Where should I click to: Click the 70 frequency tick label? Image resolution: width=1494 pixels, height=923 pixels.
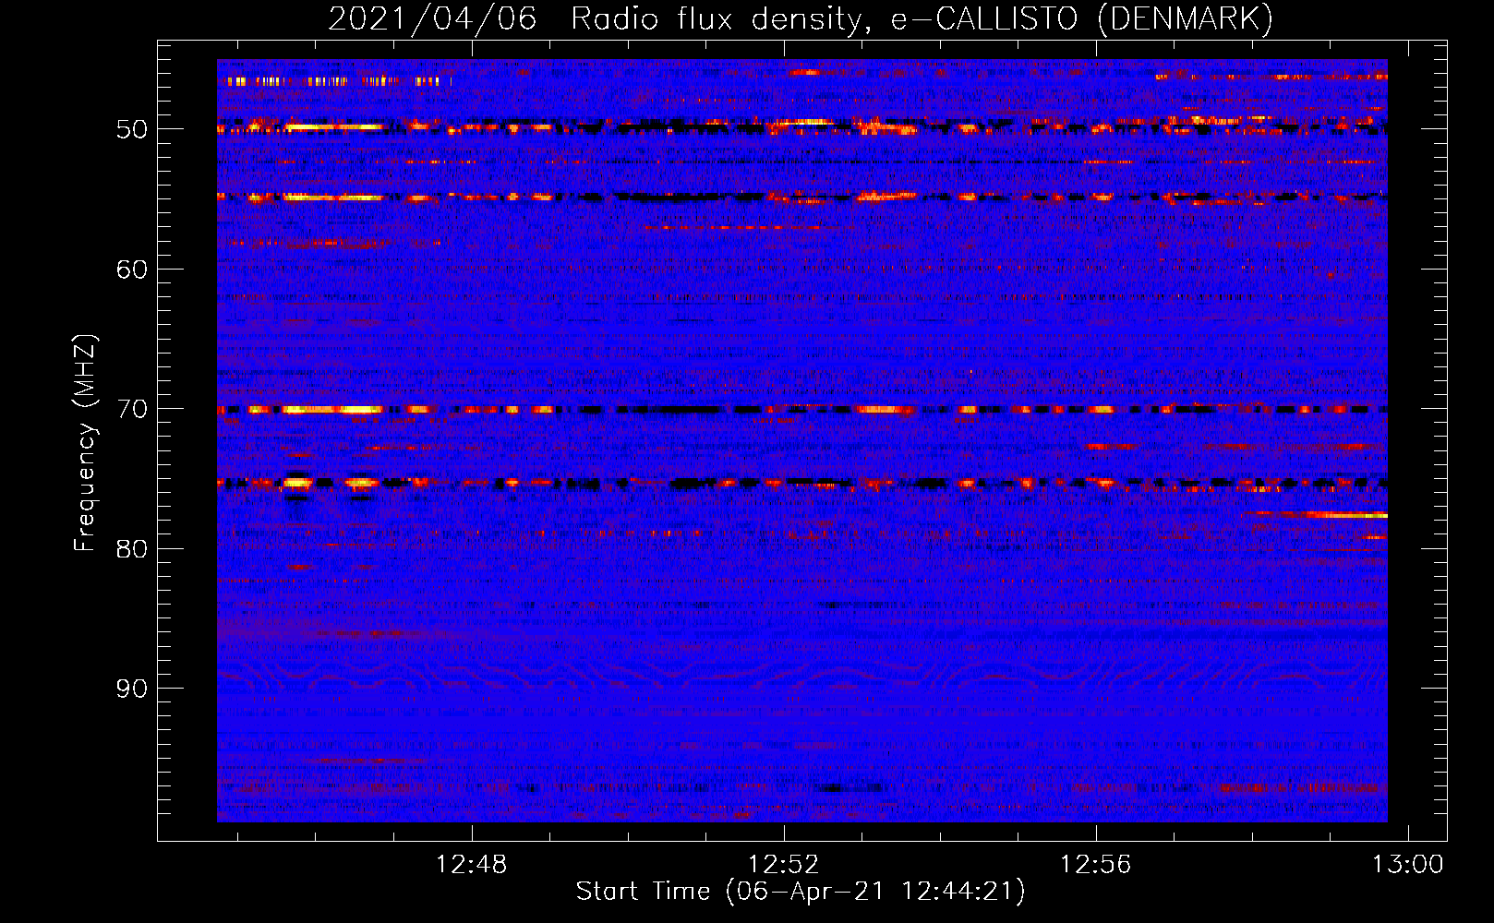click(132, 409)
